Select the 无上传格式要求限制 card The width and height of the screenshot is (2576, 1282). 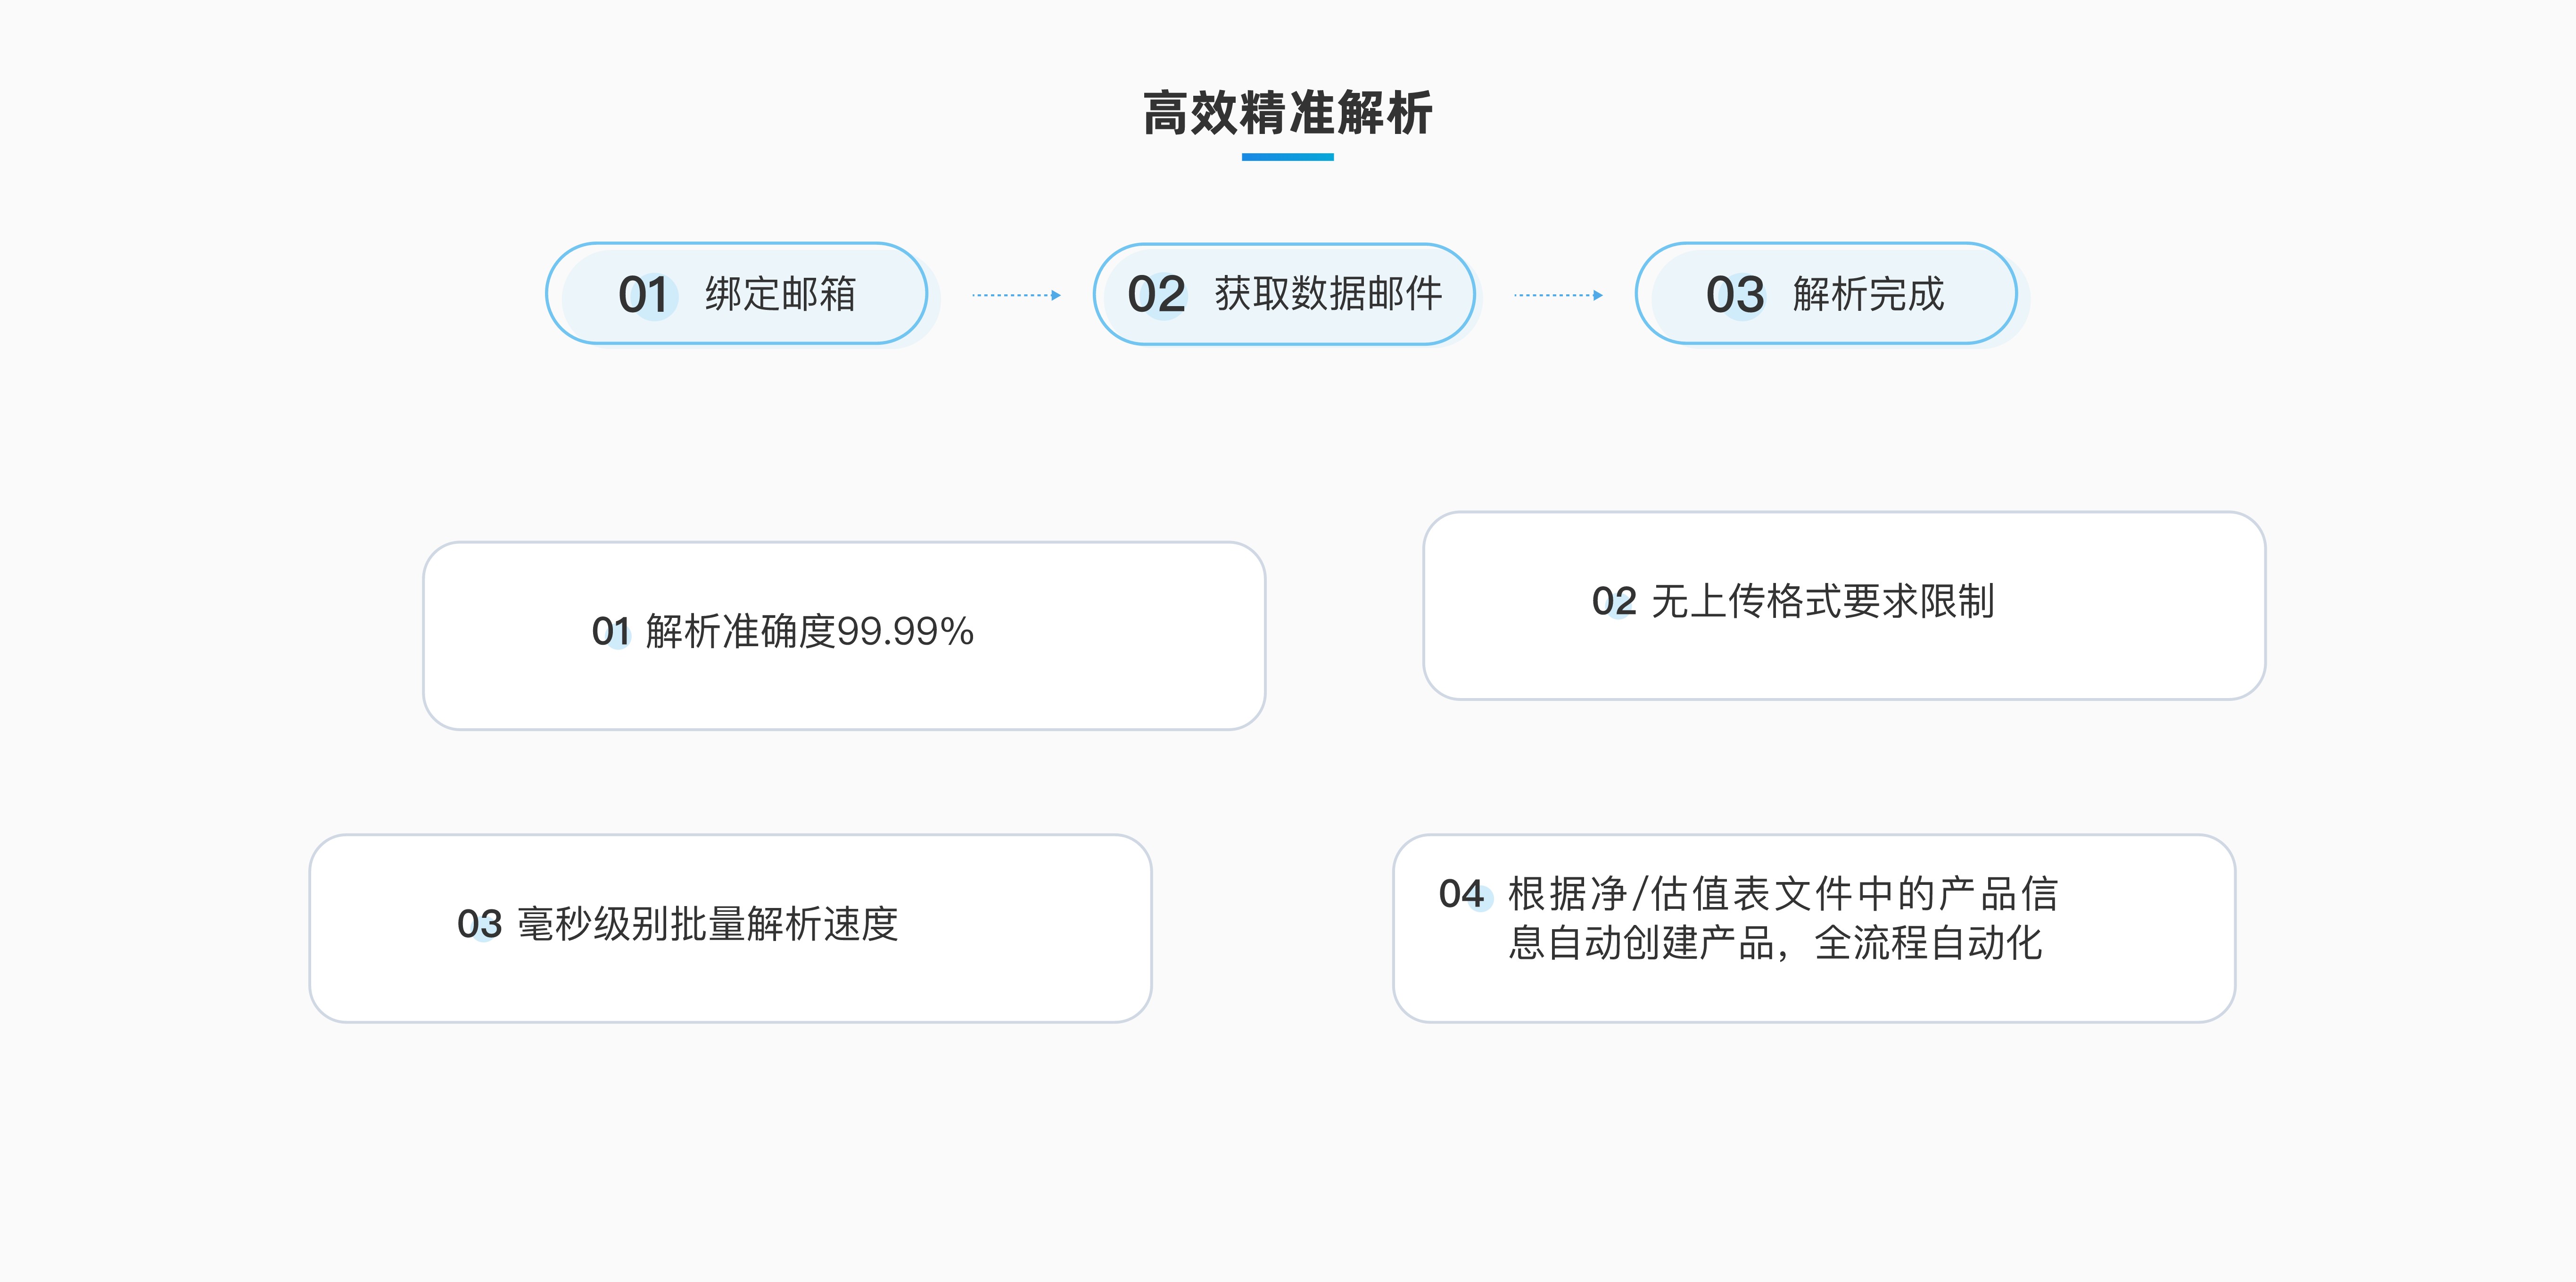point(1844,606)
